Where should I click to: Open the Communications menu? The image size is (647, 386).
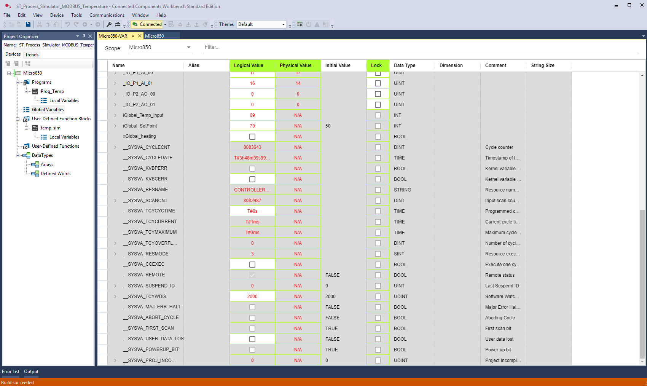click(107, 15)
